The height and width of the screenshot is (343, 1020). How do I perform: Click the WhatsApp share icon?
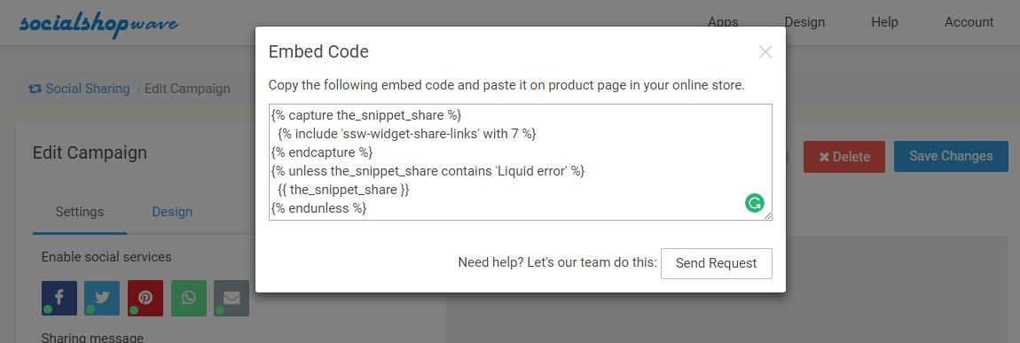pyautogui.click(x=189, y=298)
